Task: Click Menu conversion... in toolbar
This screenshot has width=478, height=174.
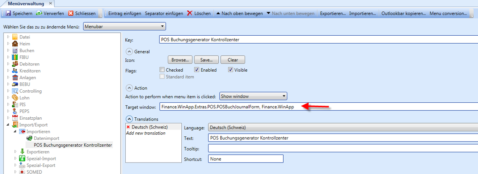Action: coord(448,13)
